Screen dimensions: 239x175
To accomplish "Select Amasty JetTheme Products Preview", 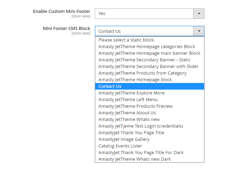I will 135,106.
